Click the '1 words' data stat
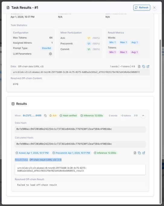 114,66
